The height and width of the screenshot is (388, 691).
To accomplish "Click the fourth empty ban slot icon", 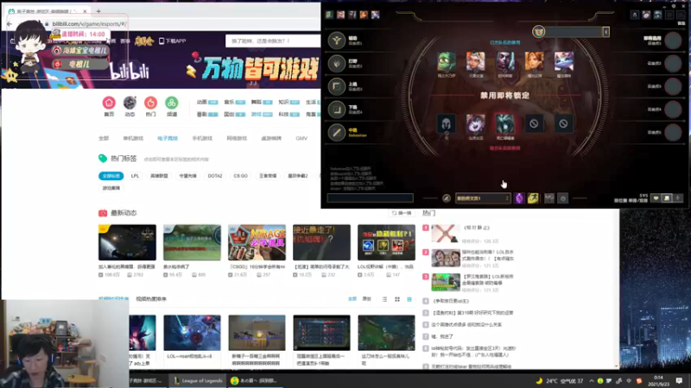I will (534, 124).
